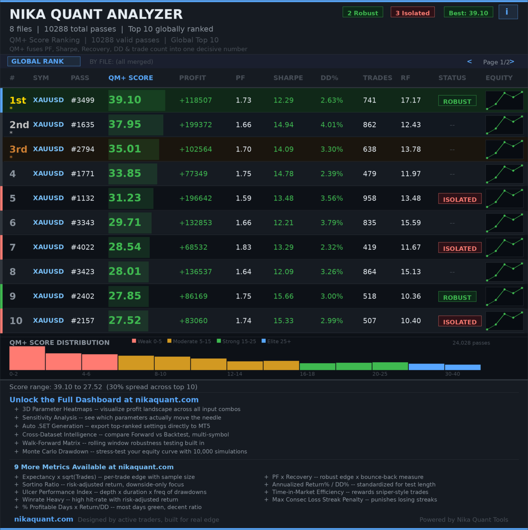This screenshot has width=528, height=530.
Task: Click the ISOLATED badge for pass #1132
Action: coord(460,199)
